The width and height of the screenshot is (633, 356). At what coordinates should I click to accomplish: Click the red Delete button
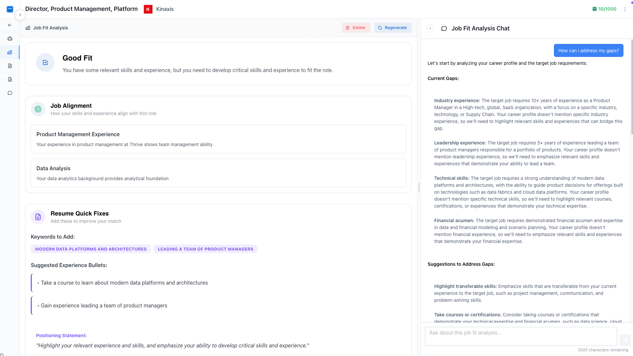tap(356, 28)
